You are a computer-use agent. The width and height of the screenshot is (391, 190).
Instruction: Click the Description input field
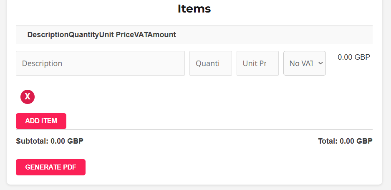click(100, 63)
